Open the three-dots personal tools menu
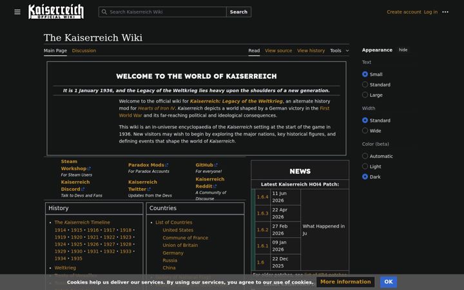Screen dimensions: 464x290 click(x=445, y=12)
